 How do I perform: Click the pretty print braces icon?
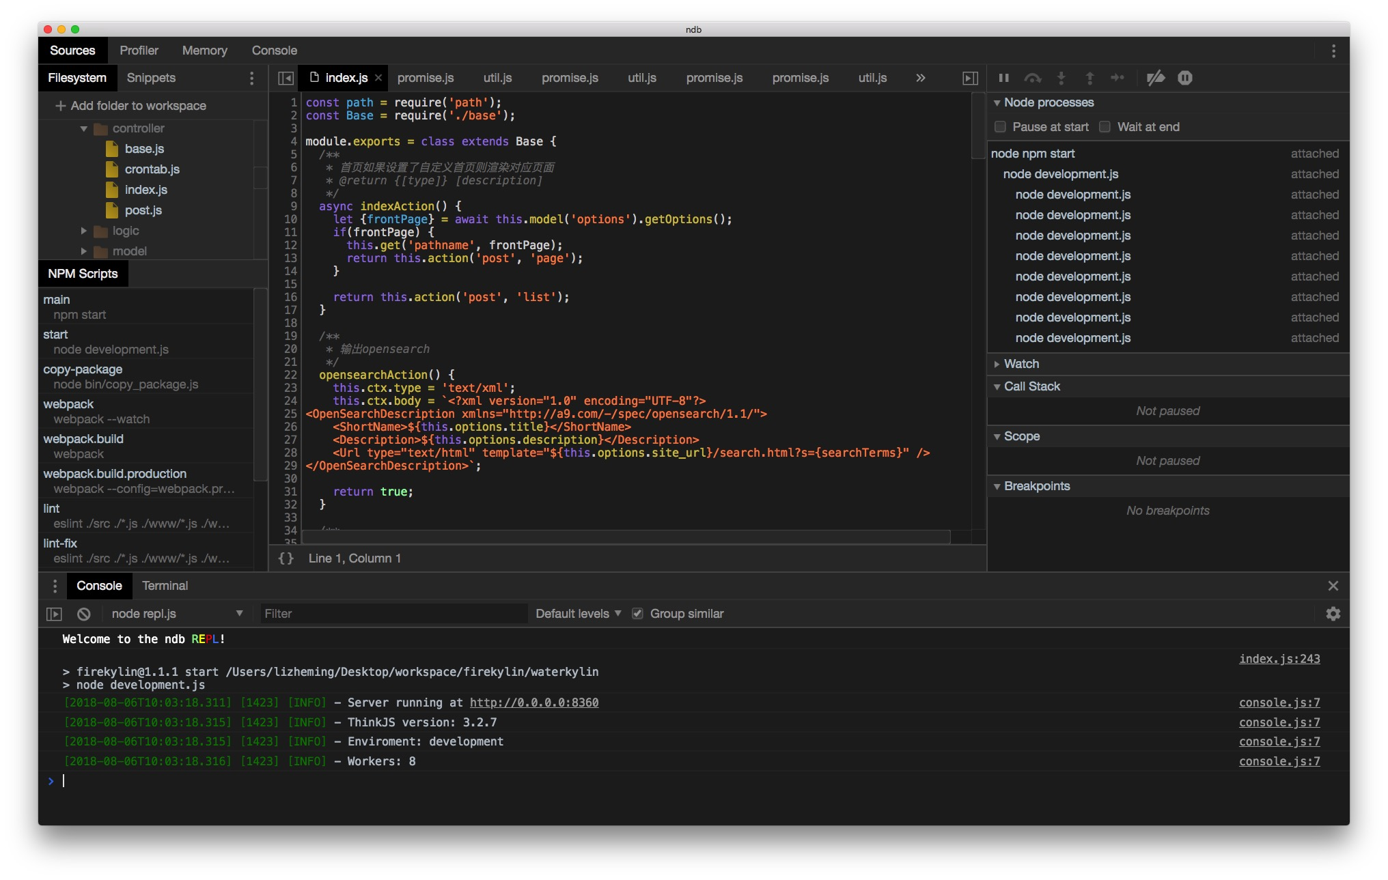coord(286,558)
